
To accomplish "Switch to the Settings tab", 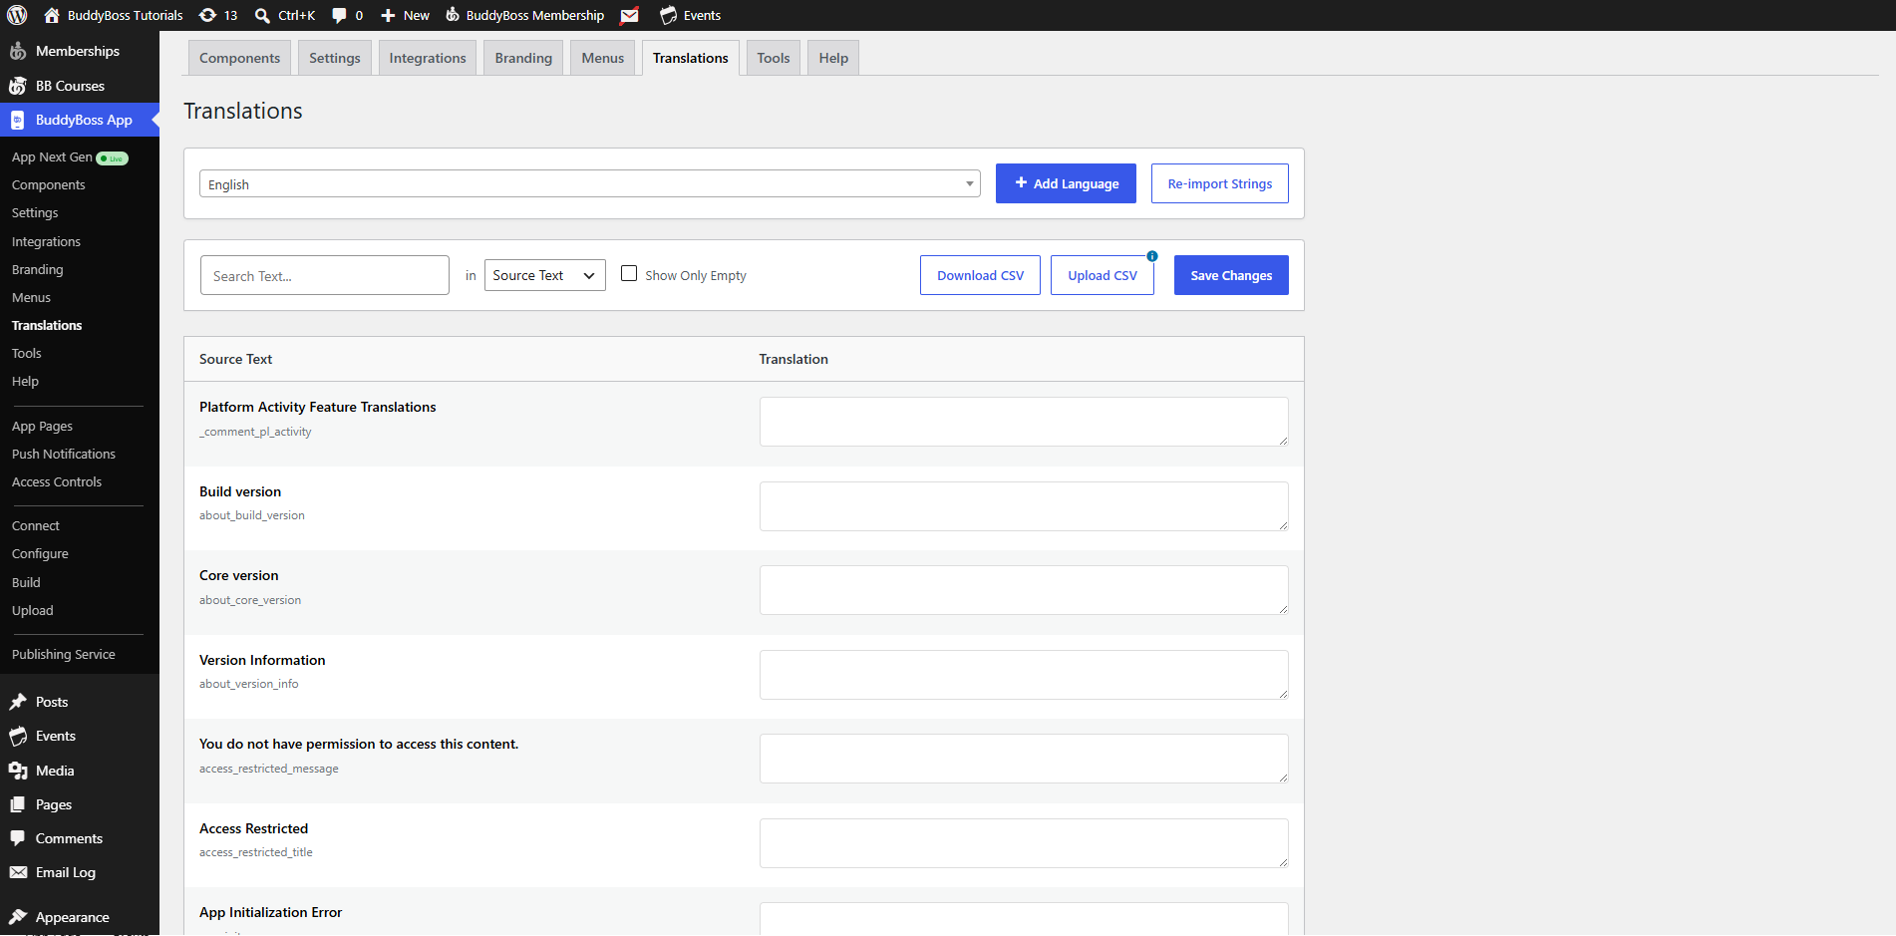I will pyautogui.click(x=335, y=58).
